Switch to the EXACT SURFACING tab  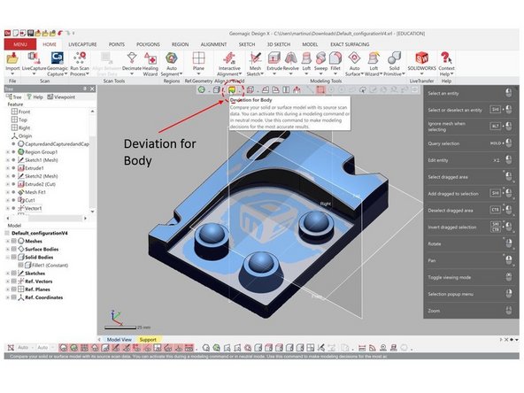pos(350,44)
